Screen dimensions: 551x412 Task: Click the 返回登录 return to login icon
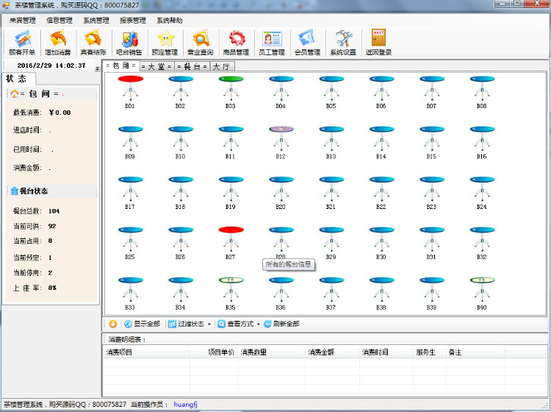point(378,43)
